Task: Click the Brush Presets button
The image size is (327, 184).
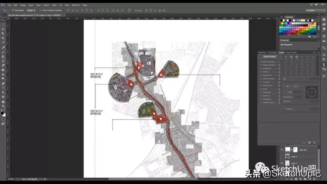Action: tap(270, 57)
